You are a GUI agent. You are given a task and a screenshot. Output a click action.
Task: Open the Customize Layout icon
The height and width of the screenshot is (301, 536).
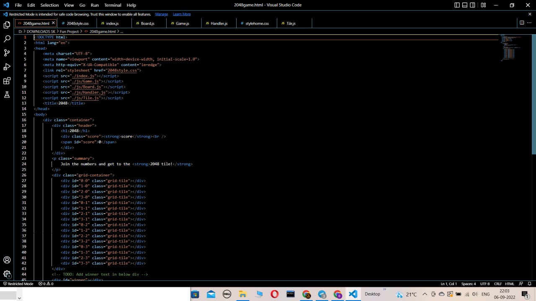coord(483,5)
